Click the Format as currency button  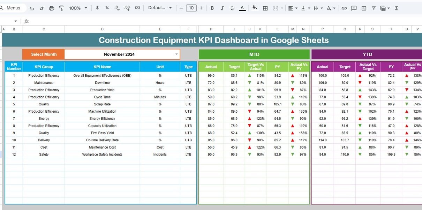(97, 8)
